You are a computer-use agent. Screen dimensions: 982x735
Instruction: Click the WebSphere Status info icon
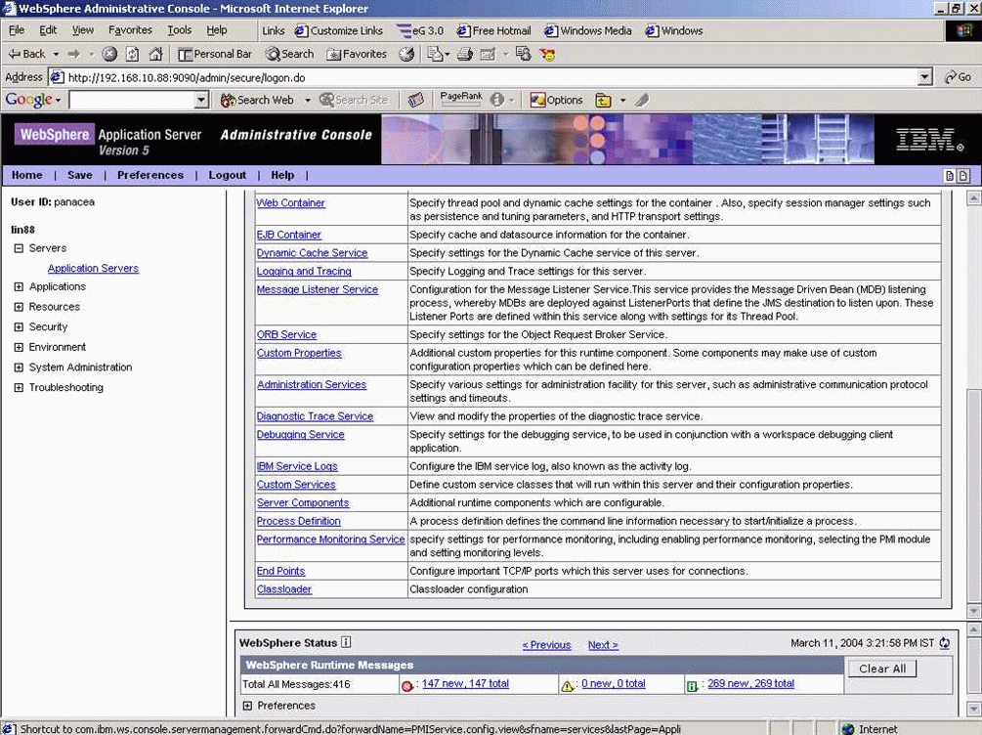346,641
